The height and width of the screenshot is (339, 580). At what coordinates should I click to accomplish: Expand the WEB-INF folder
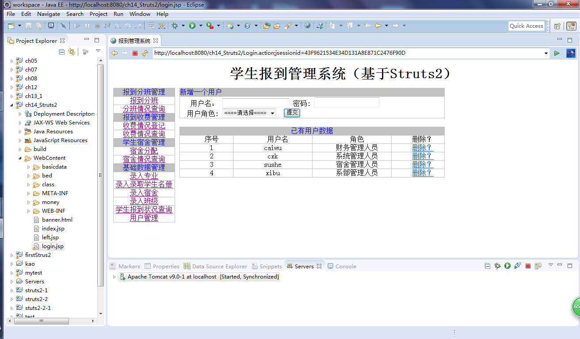(x=29, y=211)
